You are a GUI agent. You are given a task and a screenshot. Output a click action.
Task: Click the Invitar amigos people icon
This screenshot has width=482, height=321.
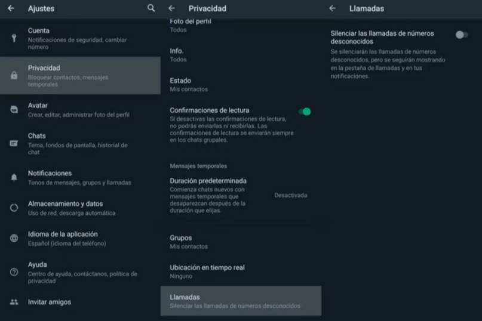pos(14,302)
